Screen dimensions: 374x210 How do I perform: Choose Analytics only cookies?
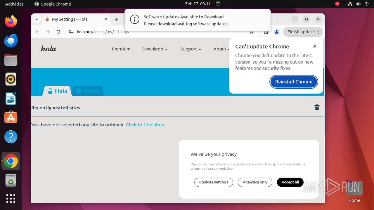[255, 182]
